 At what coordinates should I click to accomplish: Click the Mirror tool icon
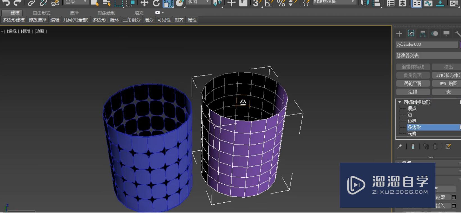(365, 3)
